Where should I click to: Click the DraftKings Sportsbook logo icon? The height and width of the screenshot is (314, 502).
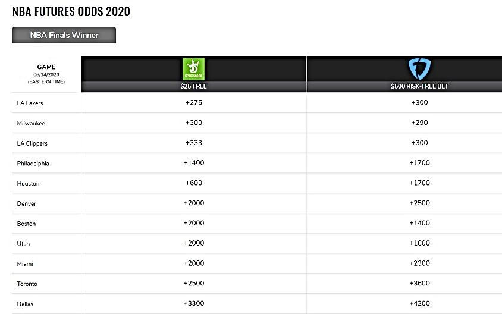tap(194, 70)
